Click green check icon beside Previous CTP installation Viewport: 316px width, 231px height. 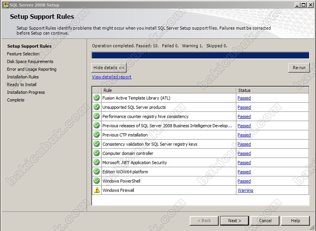click(97, 135)
